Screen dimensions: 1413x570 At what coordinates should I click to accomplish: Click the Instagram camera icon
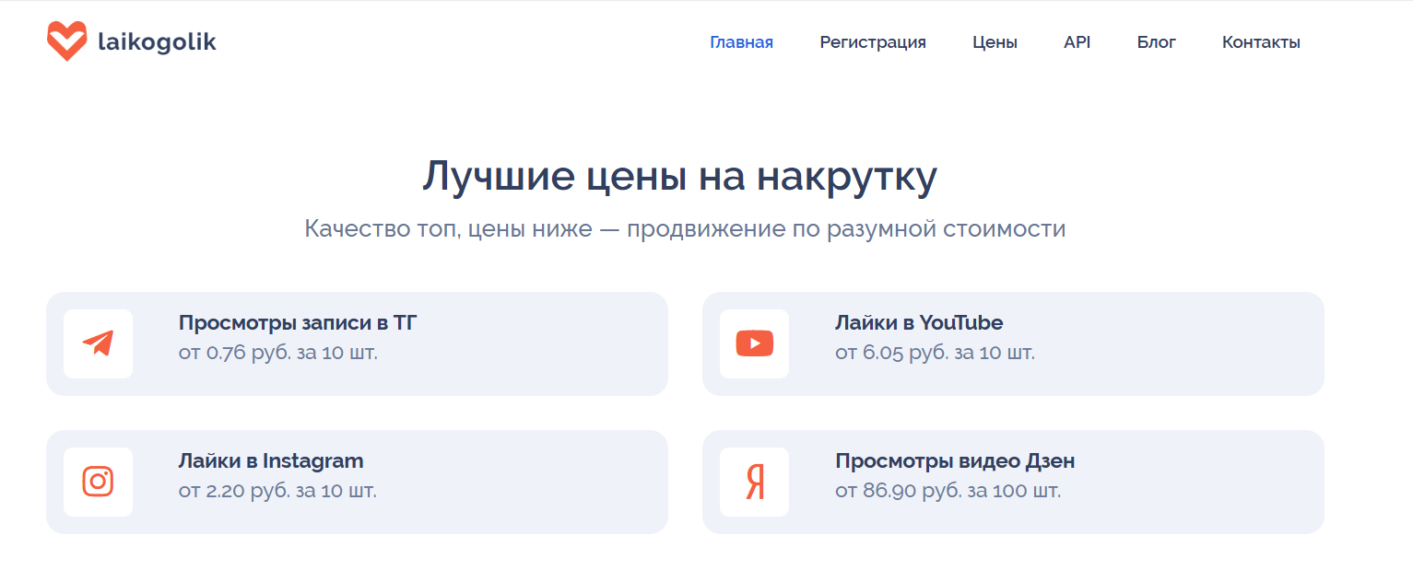click(98, 482)
